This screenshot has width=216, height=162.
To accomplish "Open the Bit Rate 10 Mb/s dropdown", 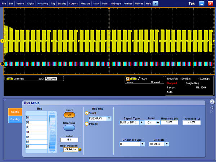I will (x=167, y=144).
